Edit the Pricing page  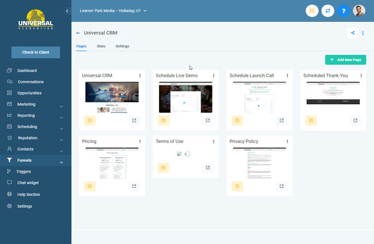click(90, 186)
